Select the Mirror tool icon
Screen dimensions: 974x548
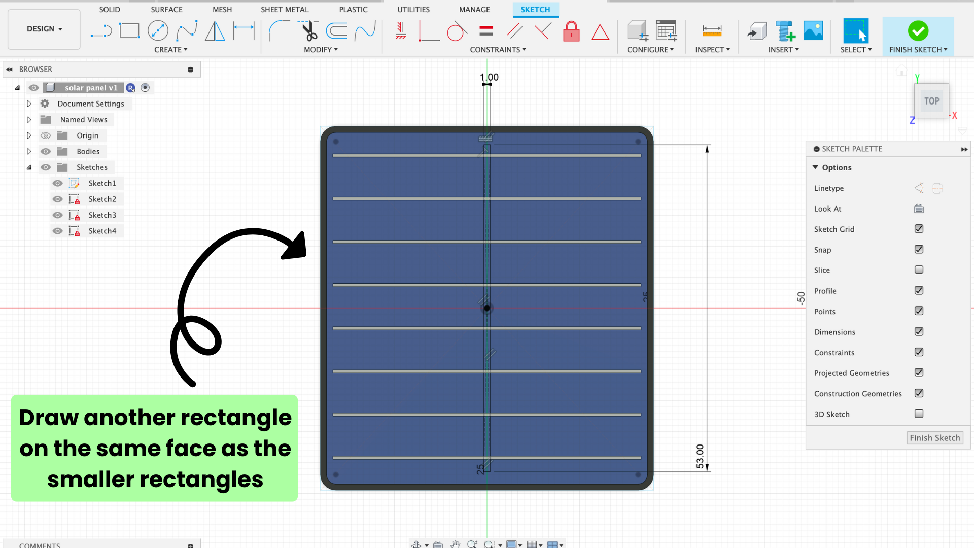click(x=215, y=31)
